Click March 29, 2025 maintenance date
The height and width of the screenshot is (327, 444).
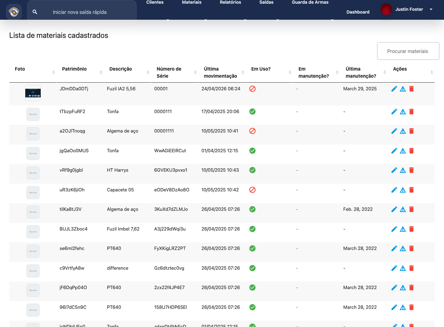tap(360, 89)
